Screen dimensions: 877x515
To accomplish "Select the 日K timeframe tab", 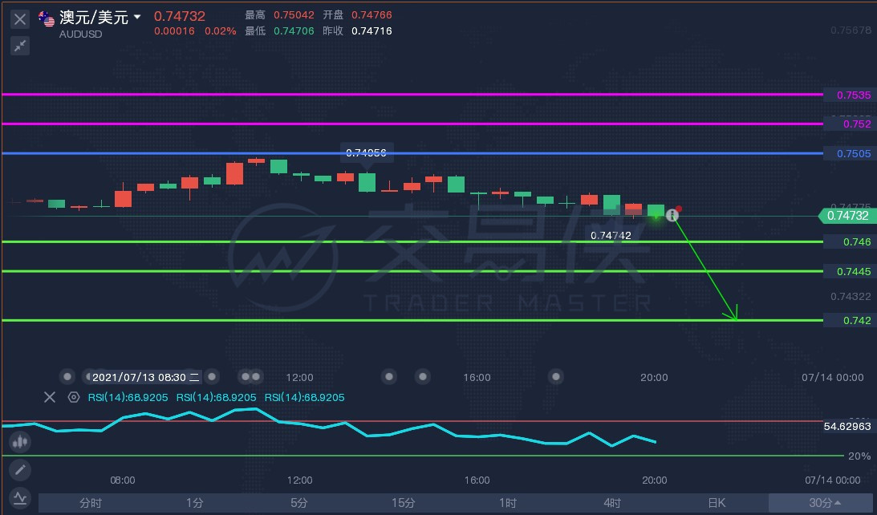I will coord(717,503).
